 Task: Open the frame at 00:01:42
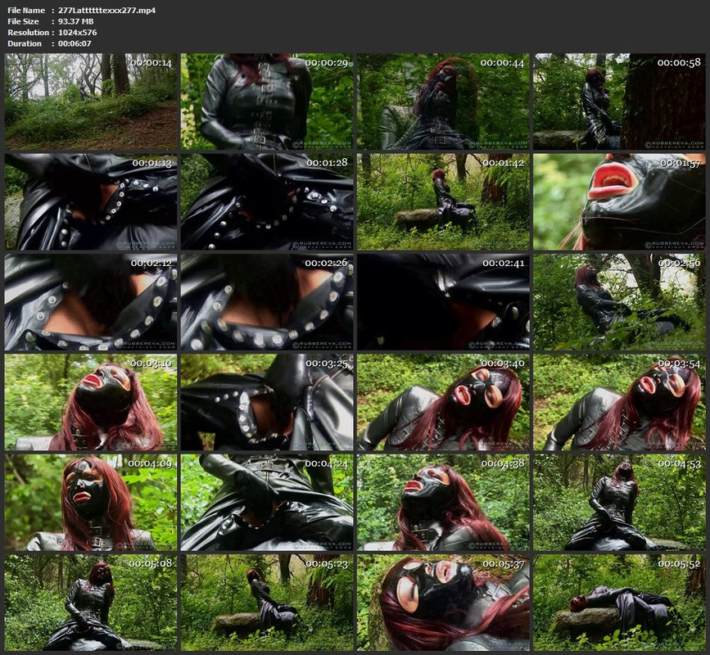pyautogui.click(x=443, y=201)
